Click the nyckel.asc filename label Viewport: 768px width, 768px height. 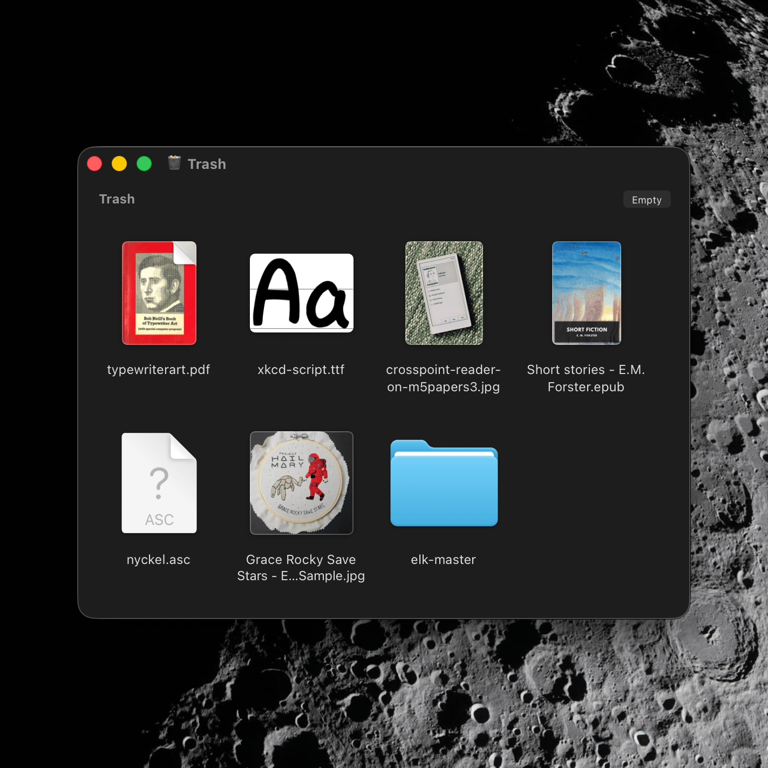point(159,560)
